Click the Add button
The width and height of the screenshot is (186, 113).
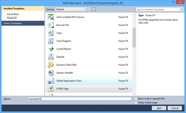(x=159, y=108)
